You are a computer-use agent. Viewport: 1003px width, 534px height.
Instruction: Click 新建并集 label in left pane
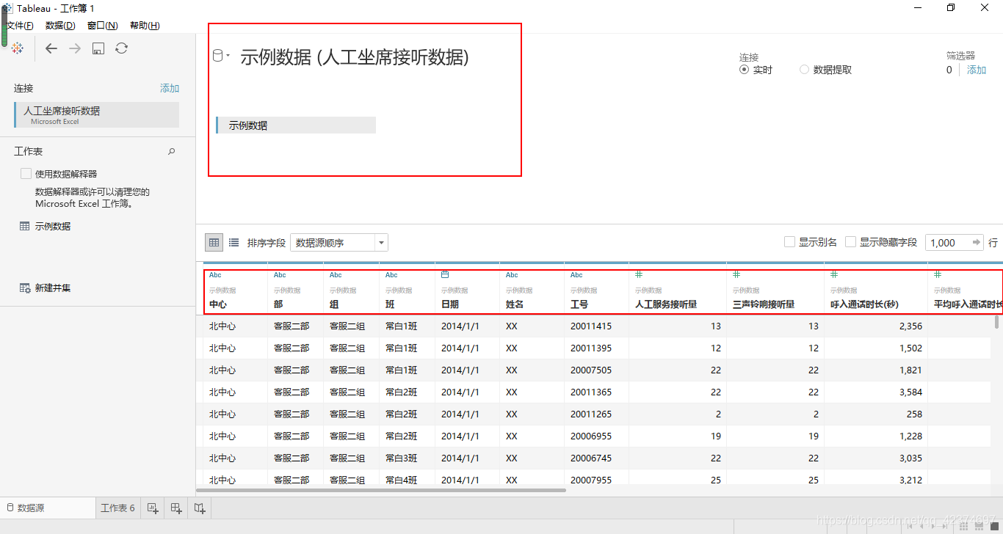[x=53, y=288]
